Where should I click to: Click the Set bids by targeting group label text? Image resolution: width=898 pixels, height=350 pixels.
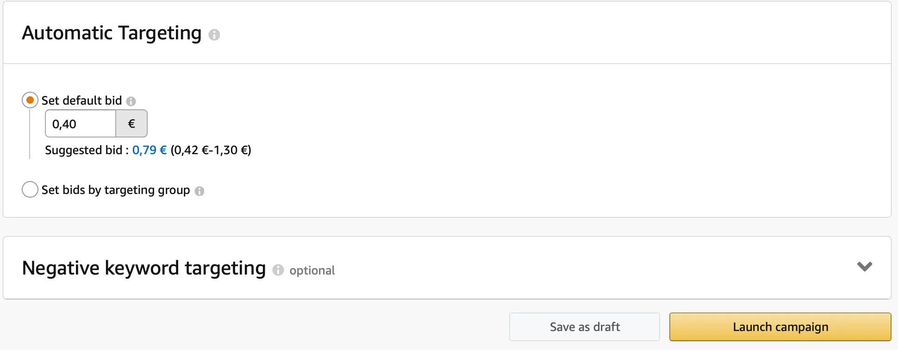point(116,190)
